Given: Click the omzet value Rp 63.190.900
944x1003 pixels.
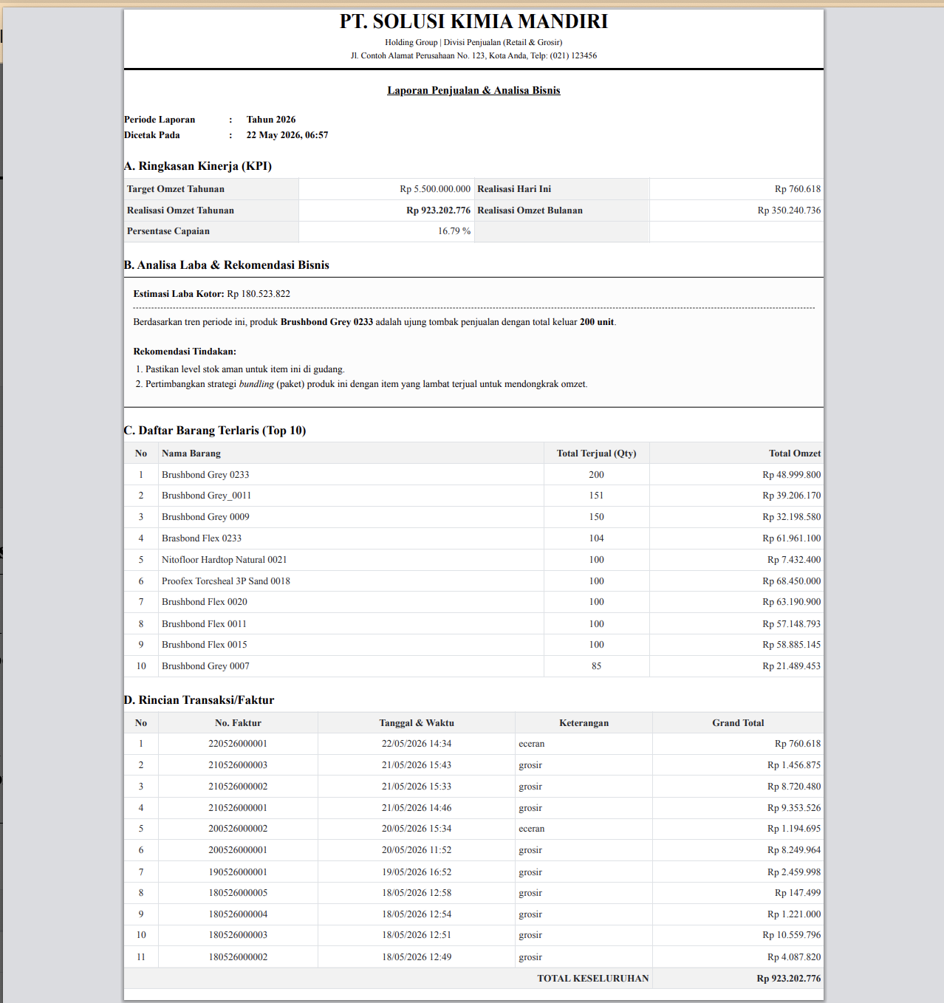Looking at the screenshot, I should (792, 602).
